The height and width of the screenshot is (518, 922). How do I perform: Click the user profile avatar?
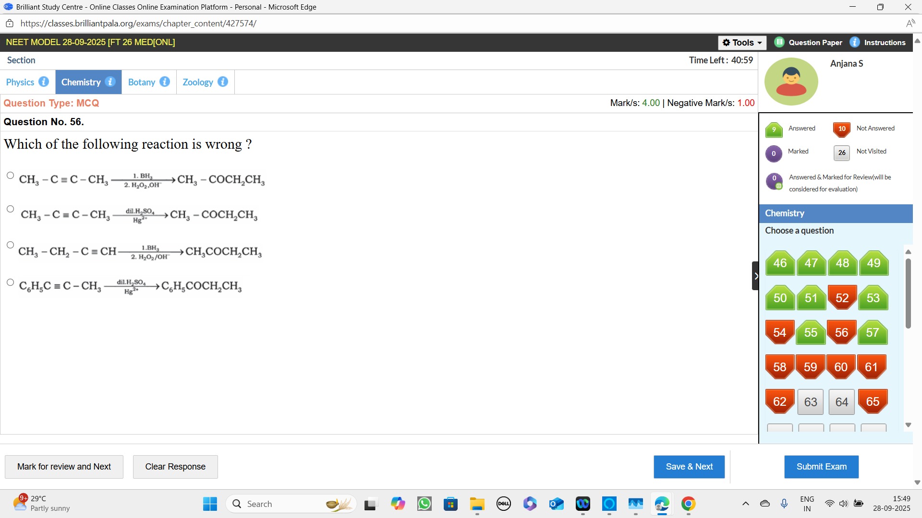click(x=791, y=82)
